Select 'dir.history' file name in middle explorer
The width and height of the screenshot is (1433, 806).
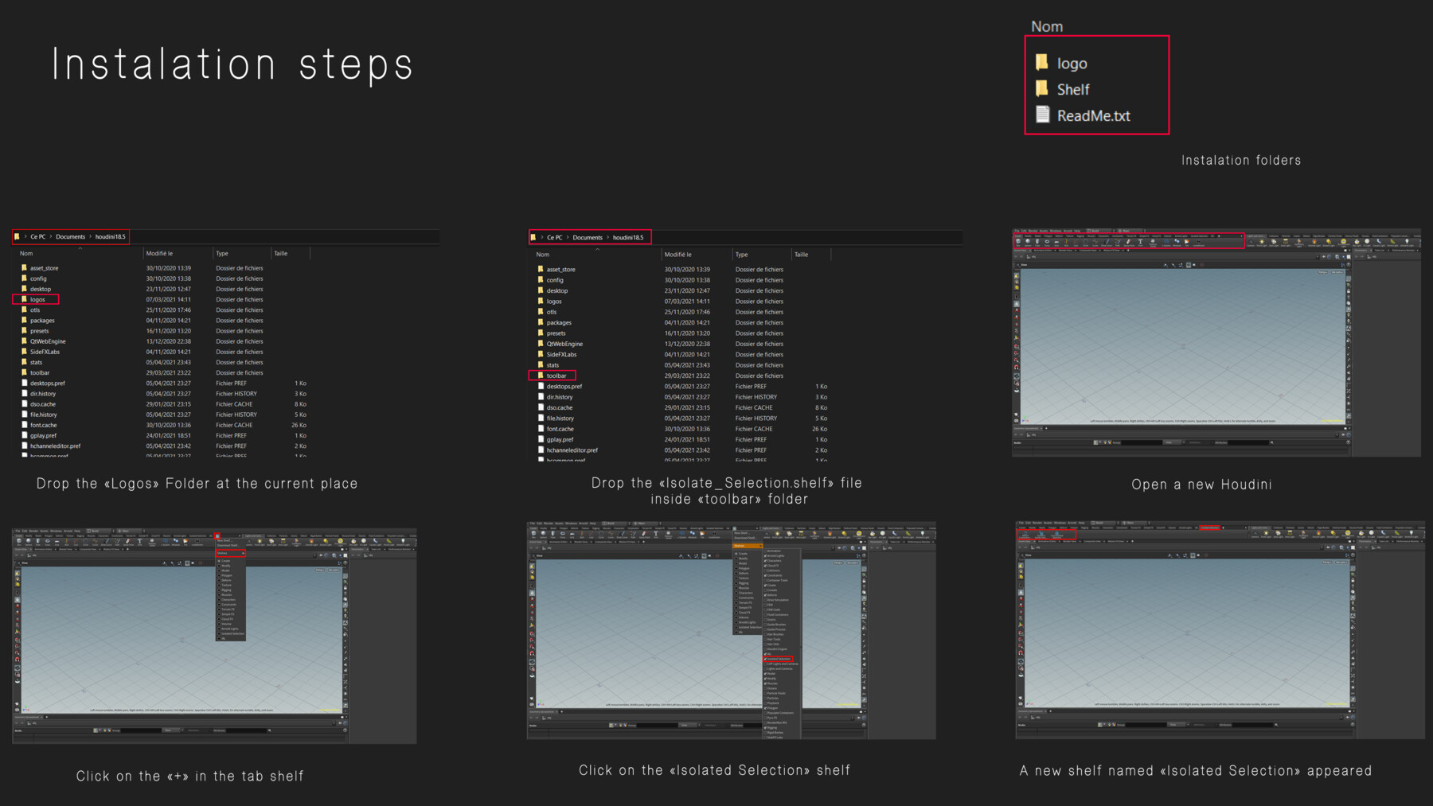click(560, 396)
